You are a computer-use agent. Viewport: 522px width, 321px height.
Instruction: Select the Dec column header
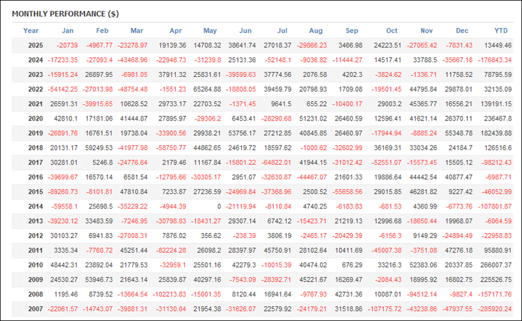[x=462, y=31]
